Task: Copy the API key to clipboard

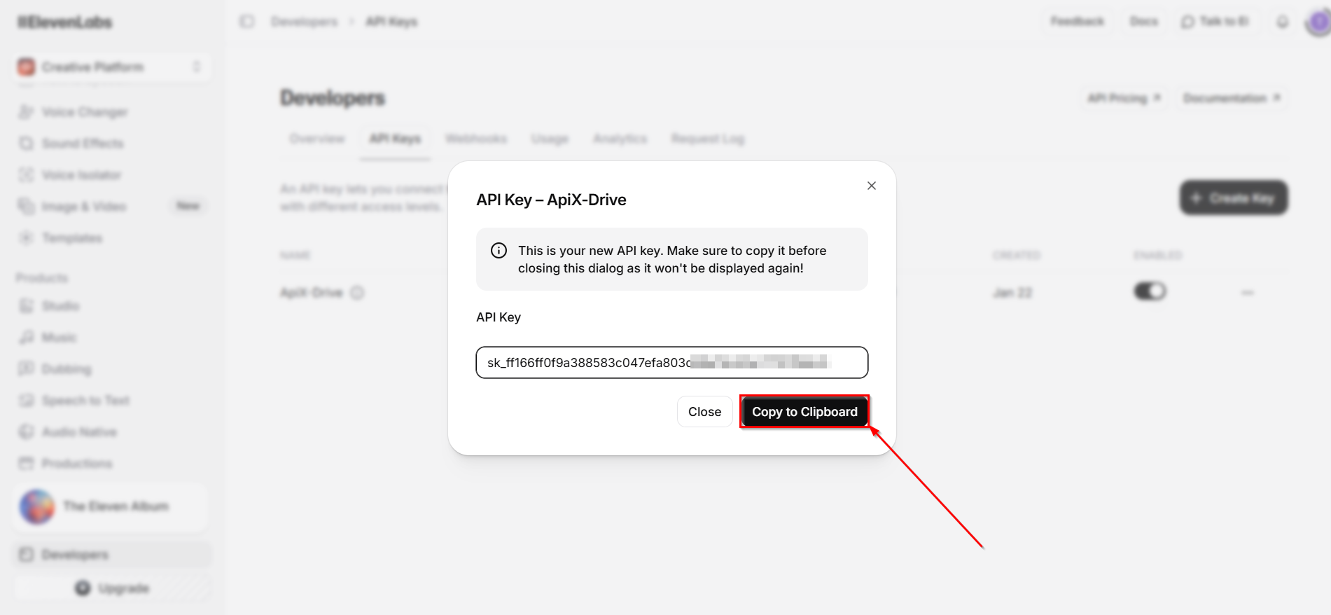Action: [804, 412]
